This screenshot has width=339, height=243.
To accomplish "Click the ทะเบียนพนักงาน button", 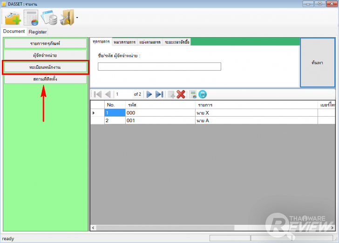I will (x=45, y=67).
